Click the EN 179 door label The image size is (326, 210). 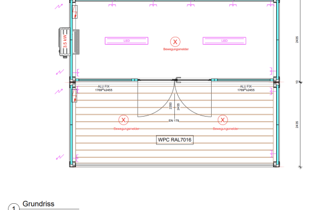pyautogui.click(x=174, y=121)
